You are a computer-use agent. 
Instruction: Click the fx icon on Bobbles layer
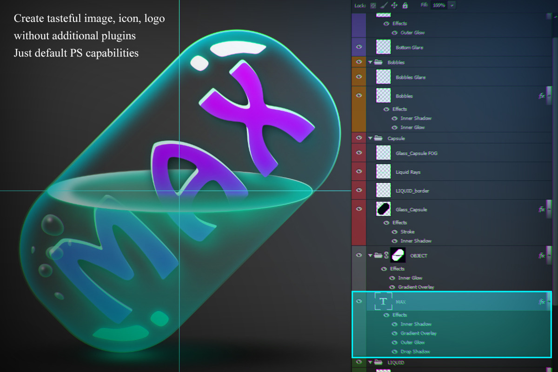[542, 96]
